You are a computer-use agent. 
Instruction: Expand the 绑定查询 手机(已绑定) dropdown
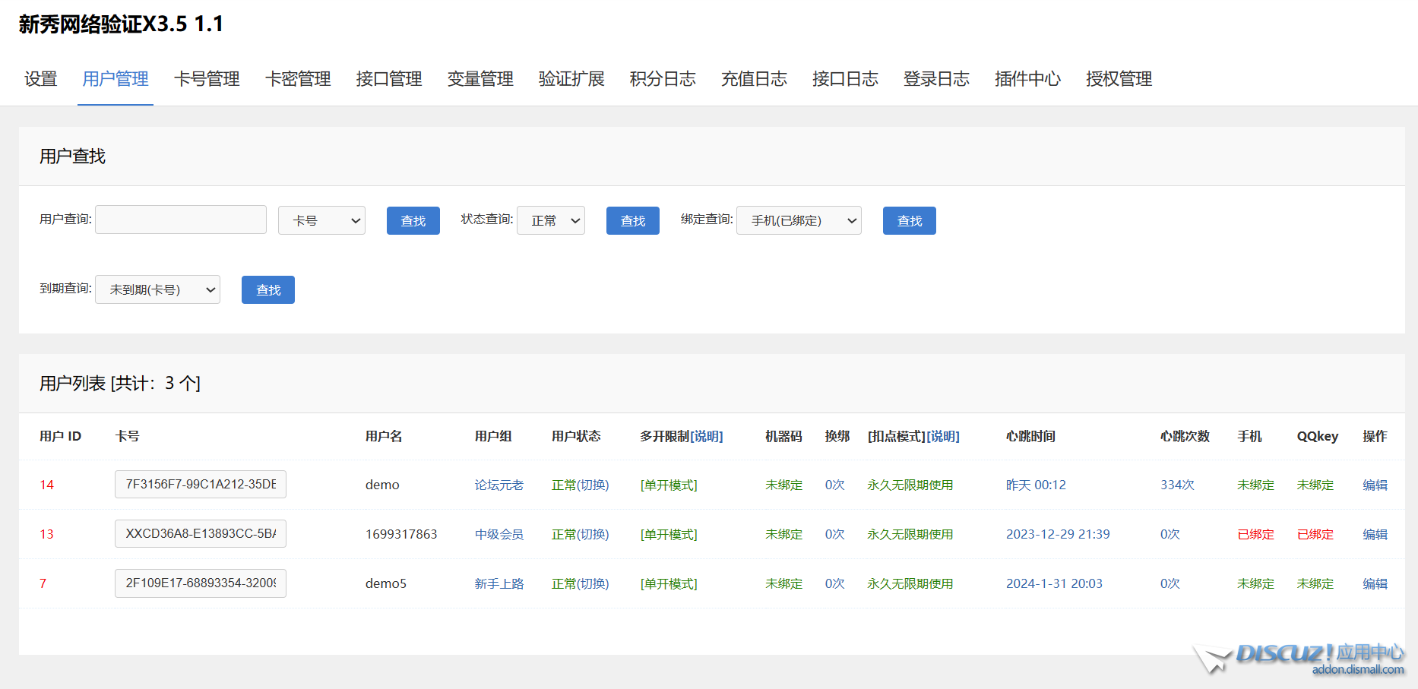pyautogui.click(x=799, y=220)
